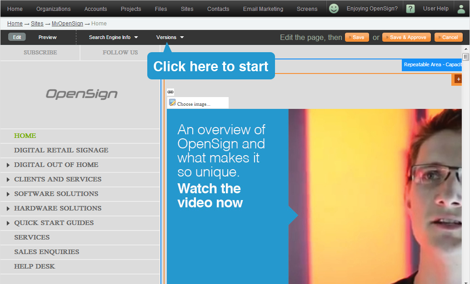Open Software Solutions page
The image size is (470, 284).
click(56, 194)
